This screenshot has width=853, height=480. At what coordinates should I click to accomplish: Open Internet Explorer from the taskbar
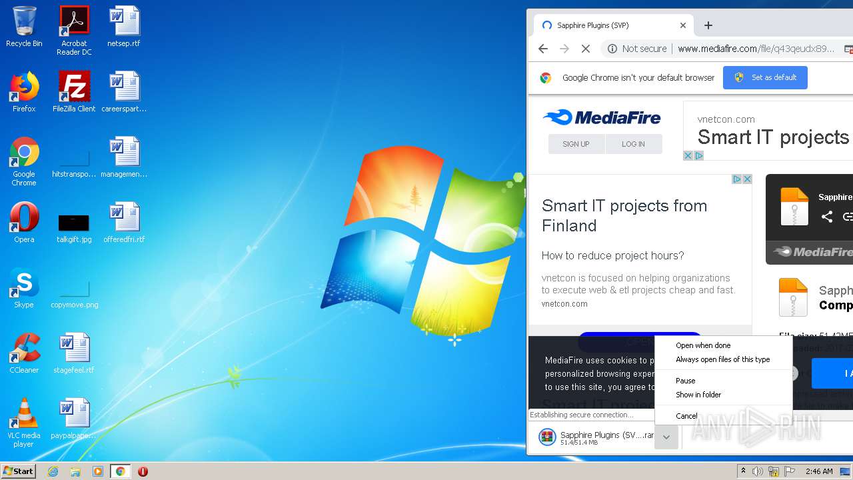[x=53, y=471]
